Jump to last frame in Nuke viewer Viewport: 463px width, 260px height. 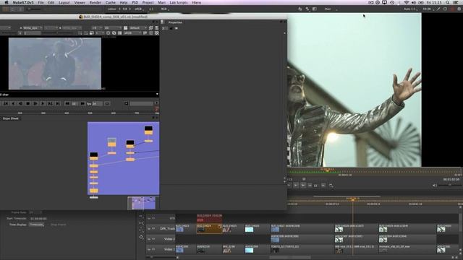58,103
